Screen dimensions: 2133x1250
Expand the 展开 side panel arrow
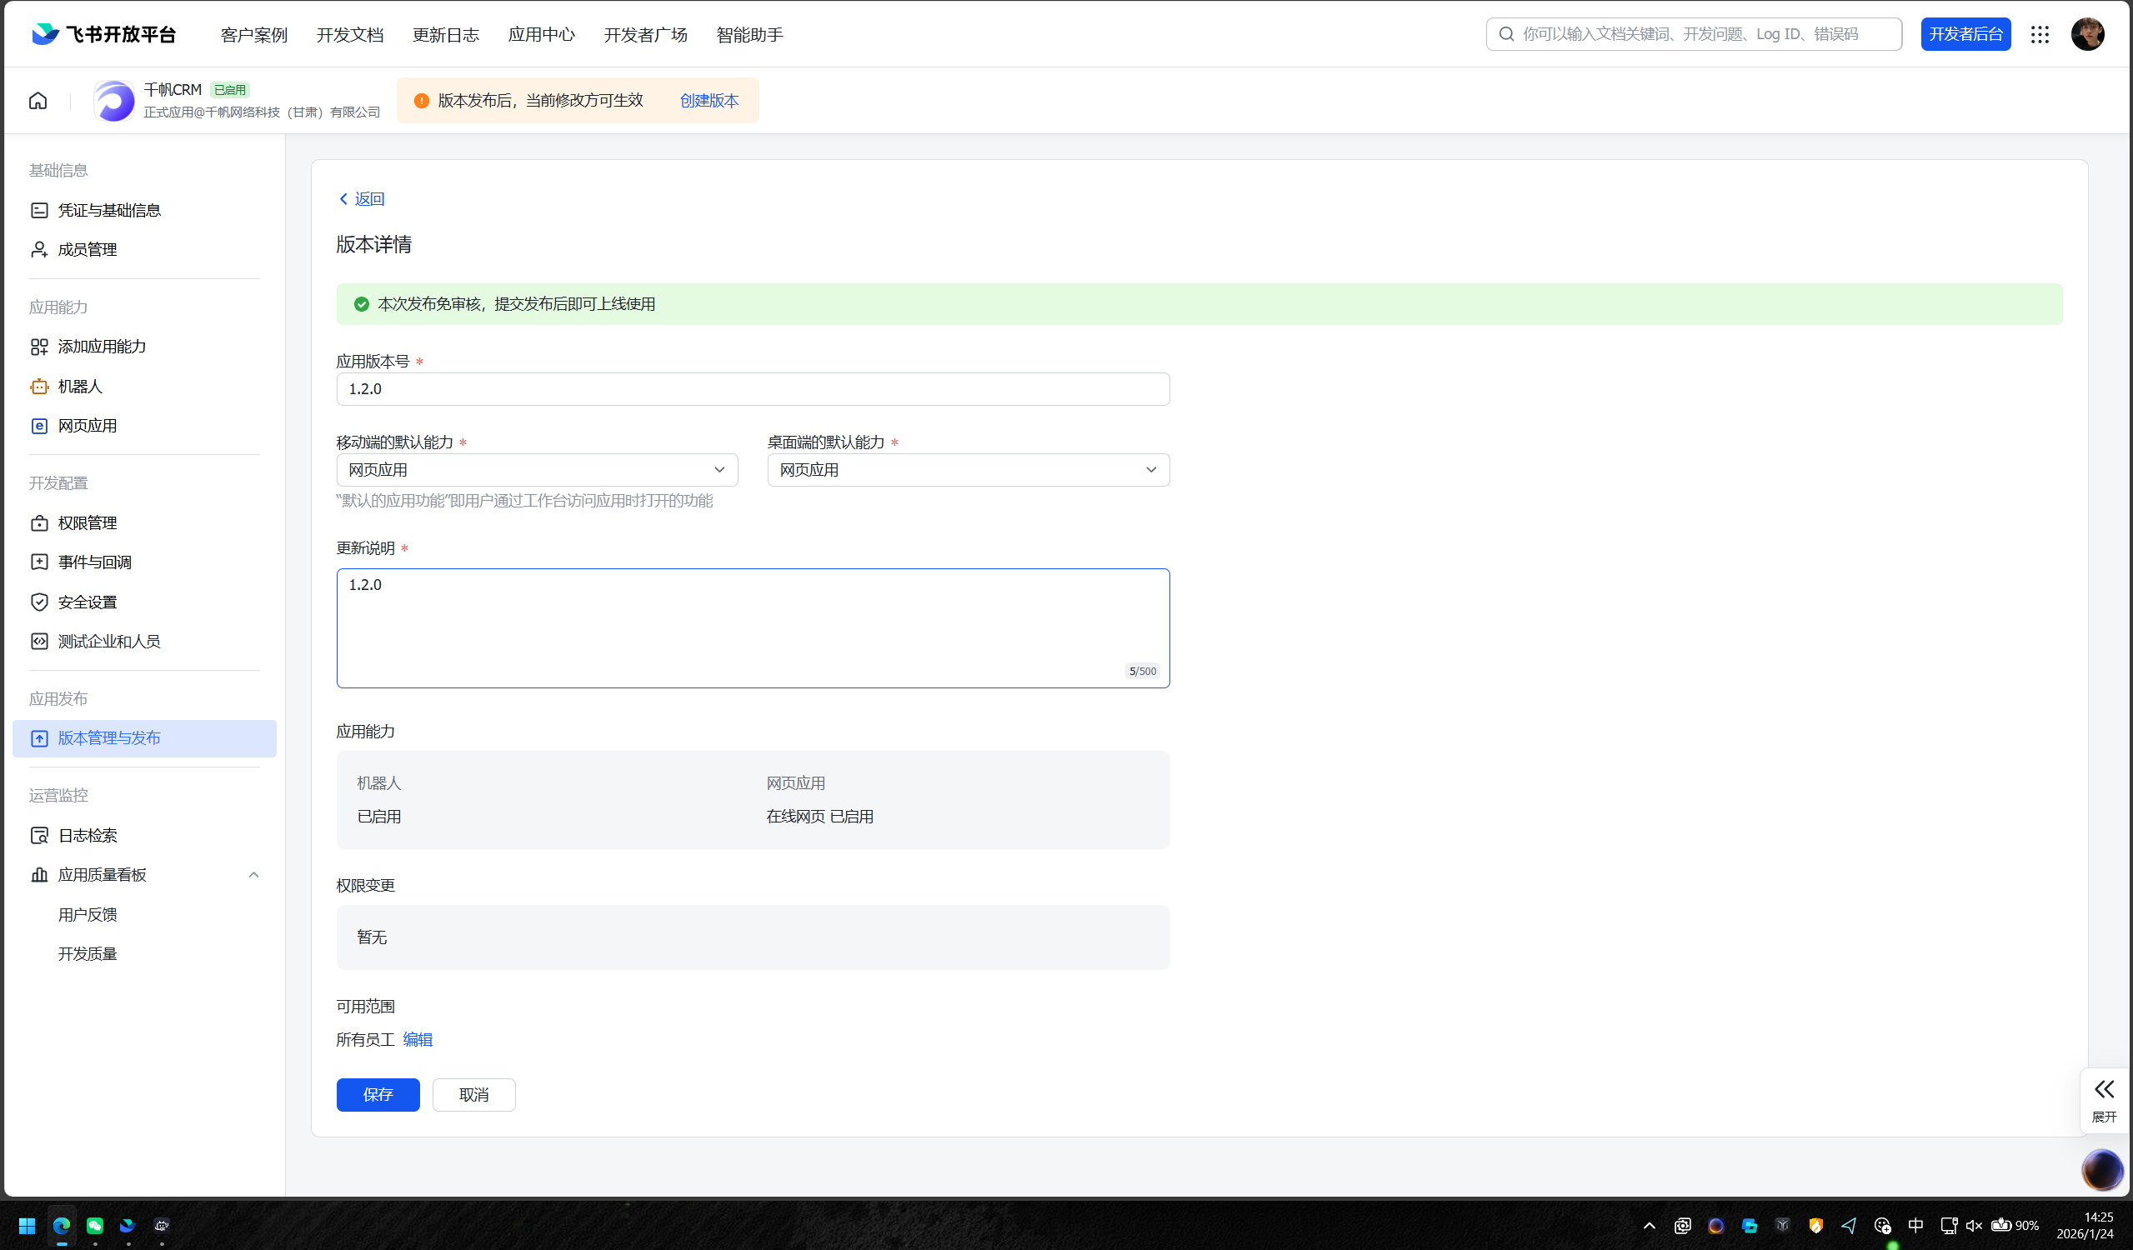pyautogui.click(x=2104, y=1089)
